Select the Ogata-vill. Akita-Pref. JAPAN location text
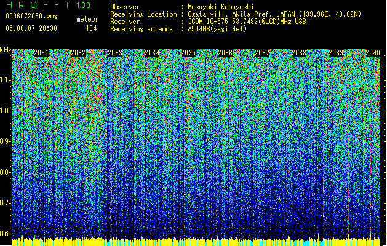 click(x=274, y=14)
